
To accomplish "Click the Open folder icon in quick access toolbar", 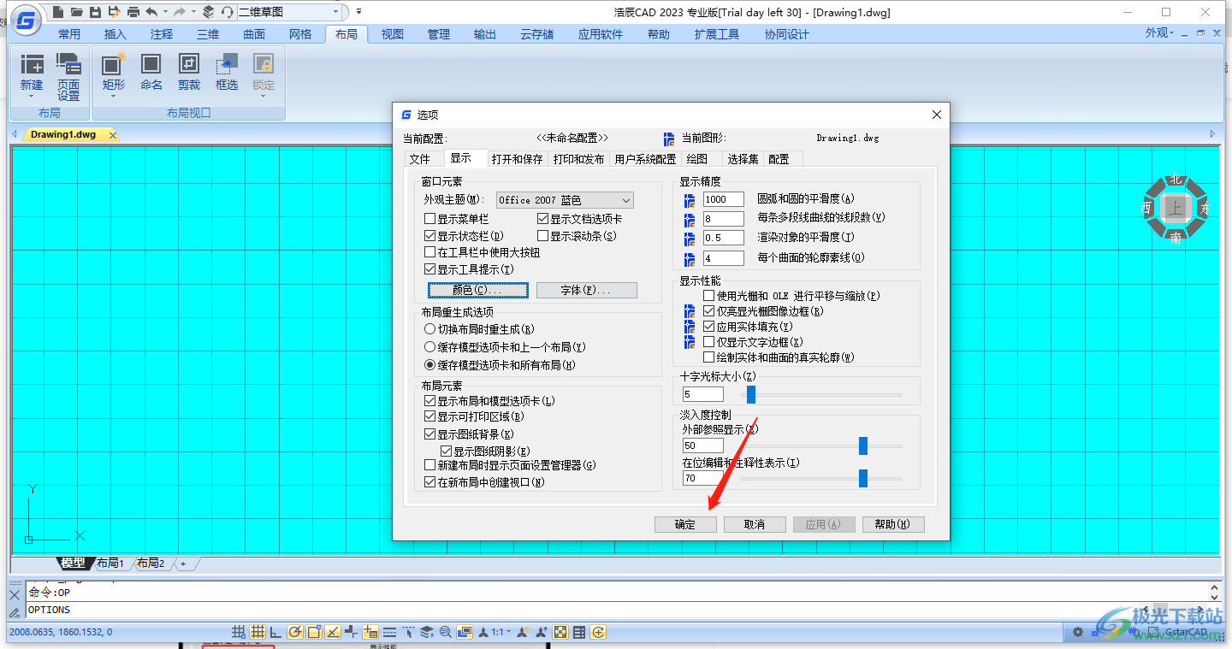I will point(77,12).
